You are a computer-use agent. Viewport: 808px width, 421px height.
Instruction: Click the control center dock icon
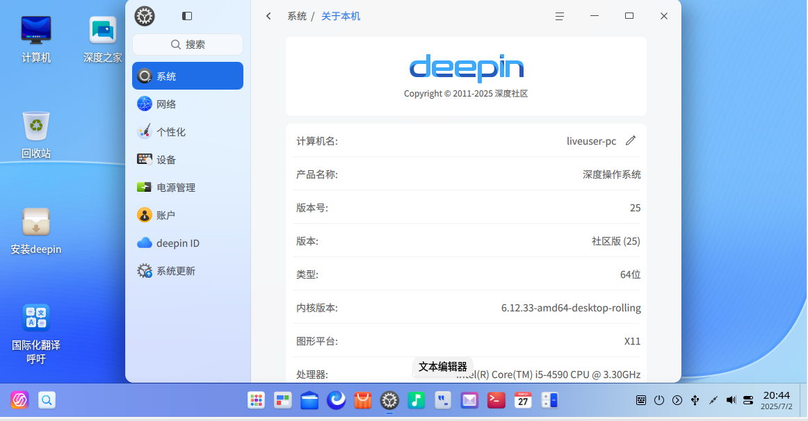(389, 400)
